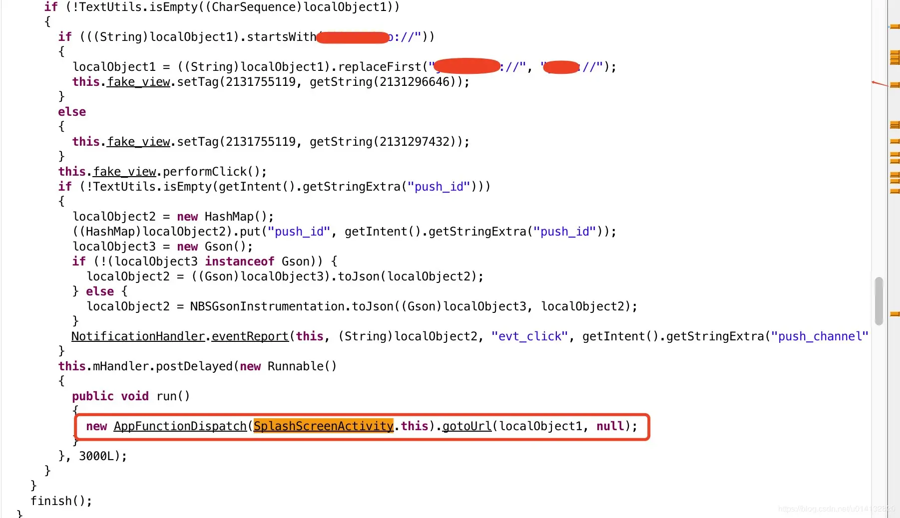
Task: Navigate to the gotoUrl method declaration
Action: click(x=467, y=426)
